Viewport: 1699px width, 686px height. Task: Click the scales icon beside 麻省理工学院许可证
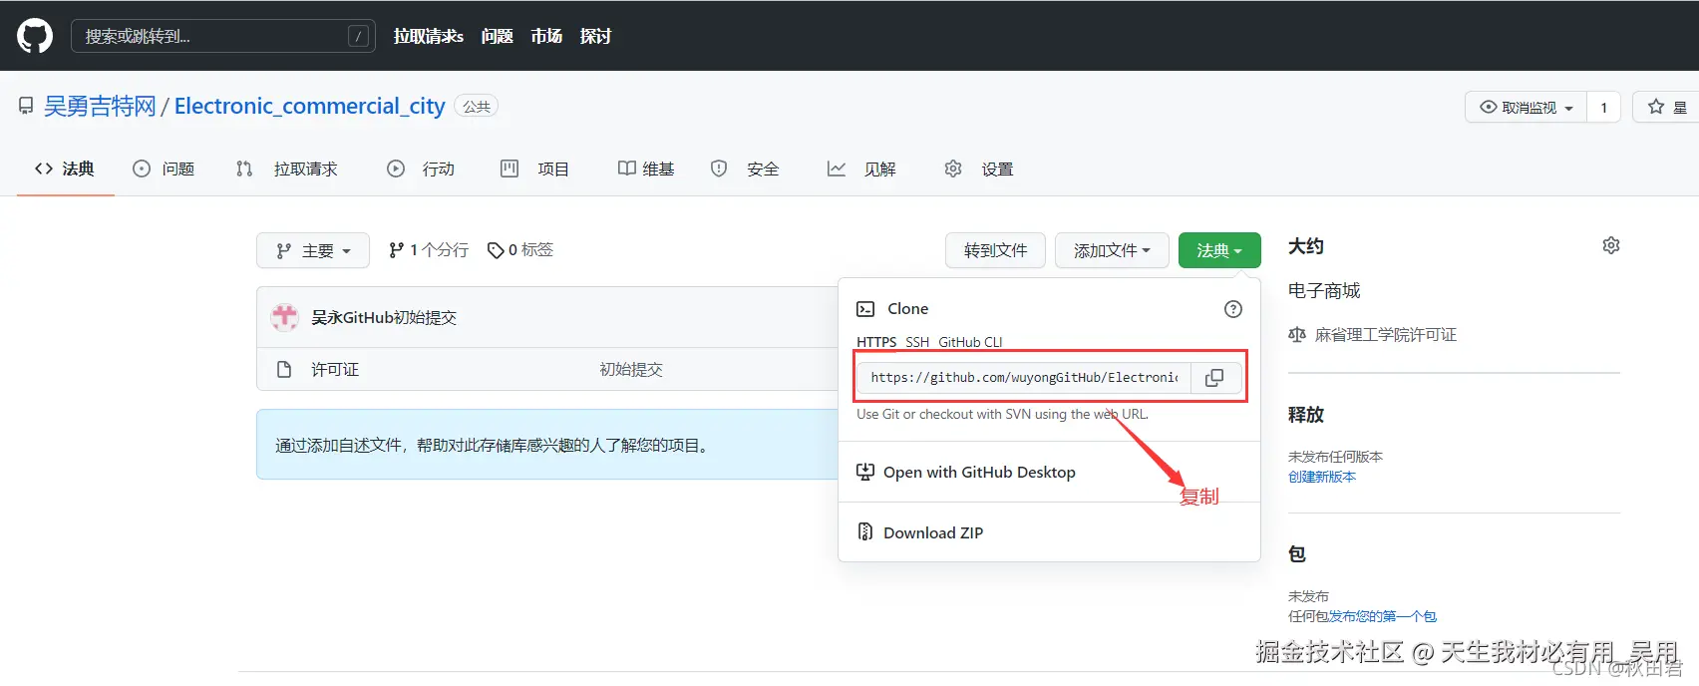click(1297, 335)
